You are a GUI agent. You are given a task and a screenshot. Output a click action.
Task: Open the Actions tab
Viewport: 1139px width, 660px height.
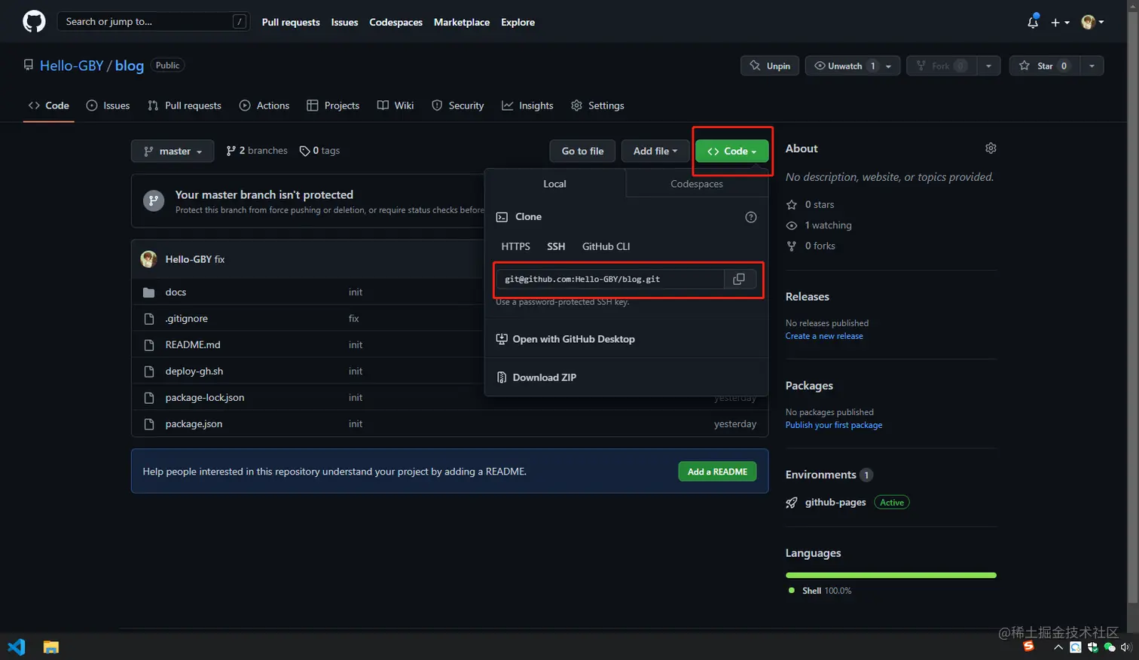click(264, 105)
